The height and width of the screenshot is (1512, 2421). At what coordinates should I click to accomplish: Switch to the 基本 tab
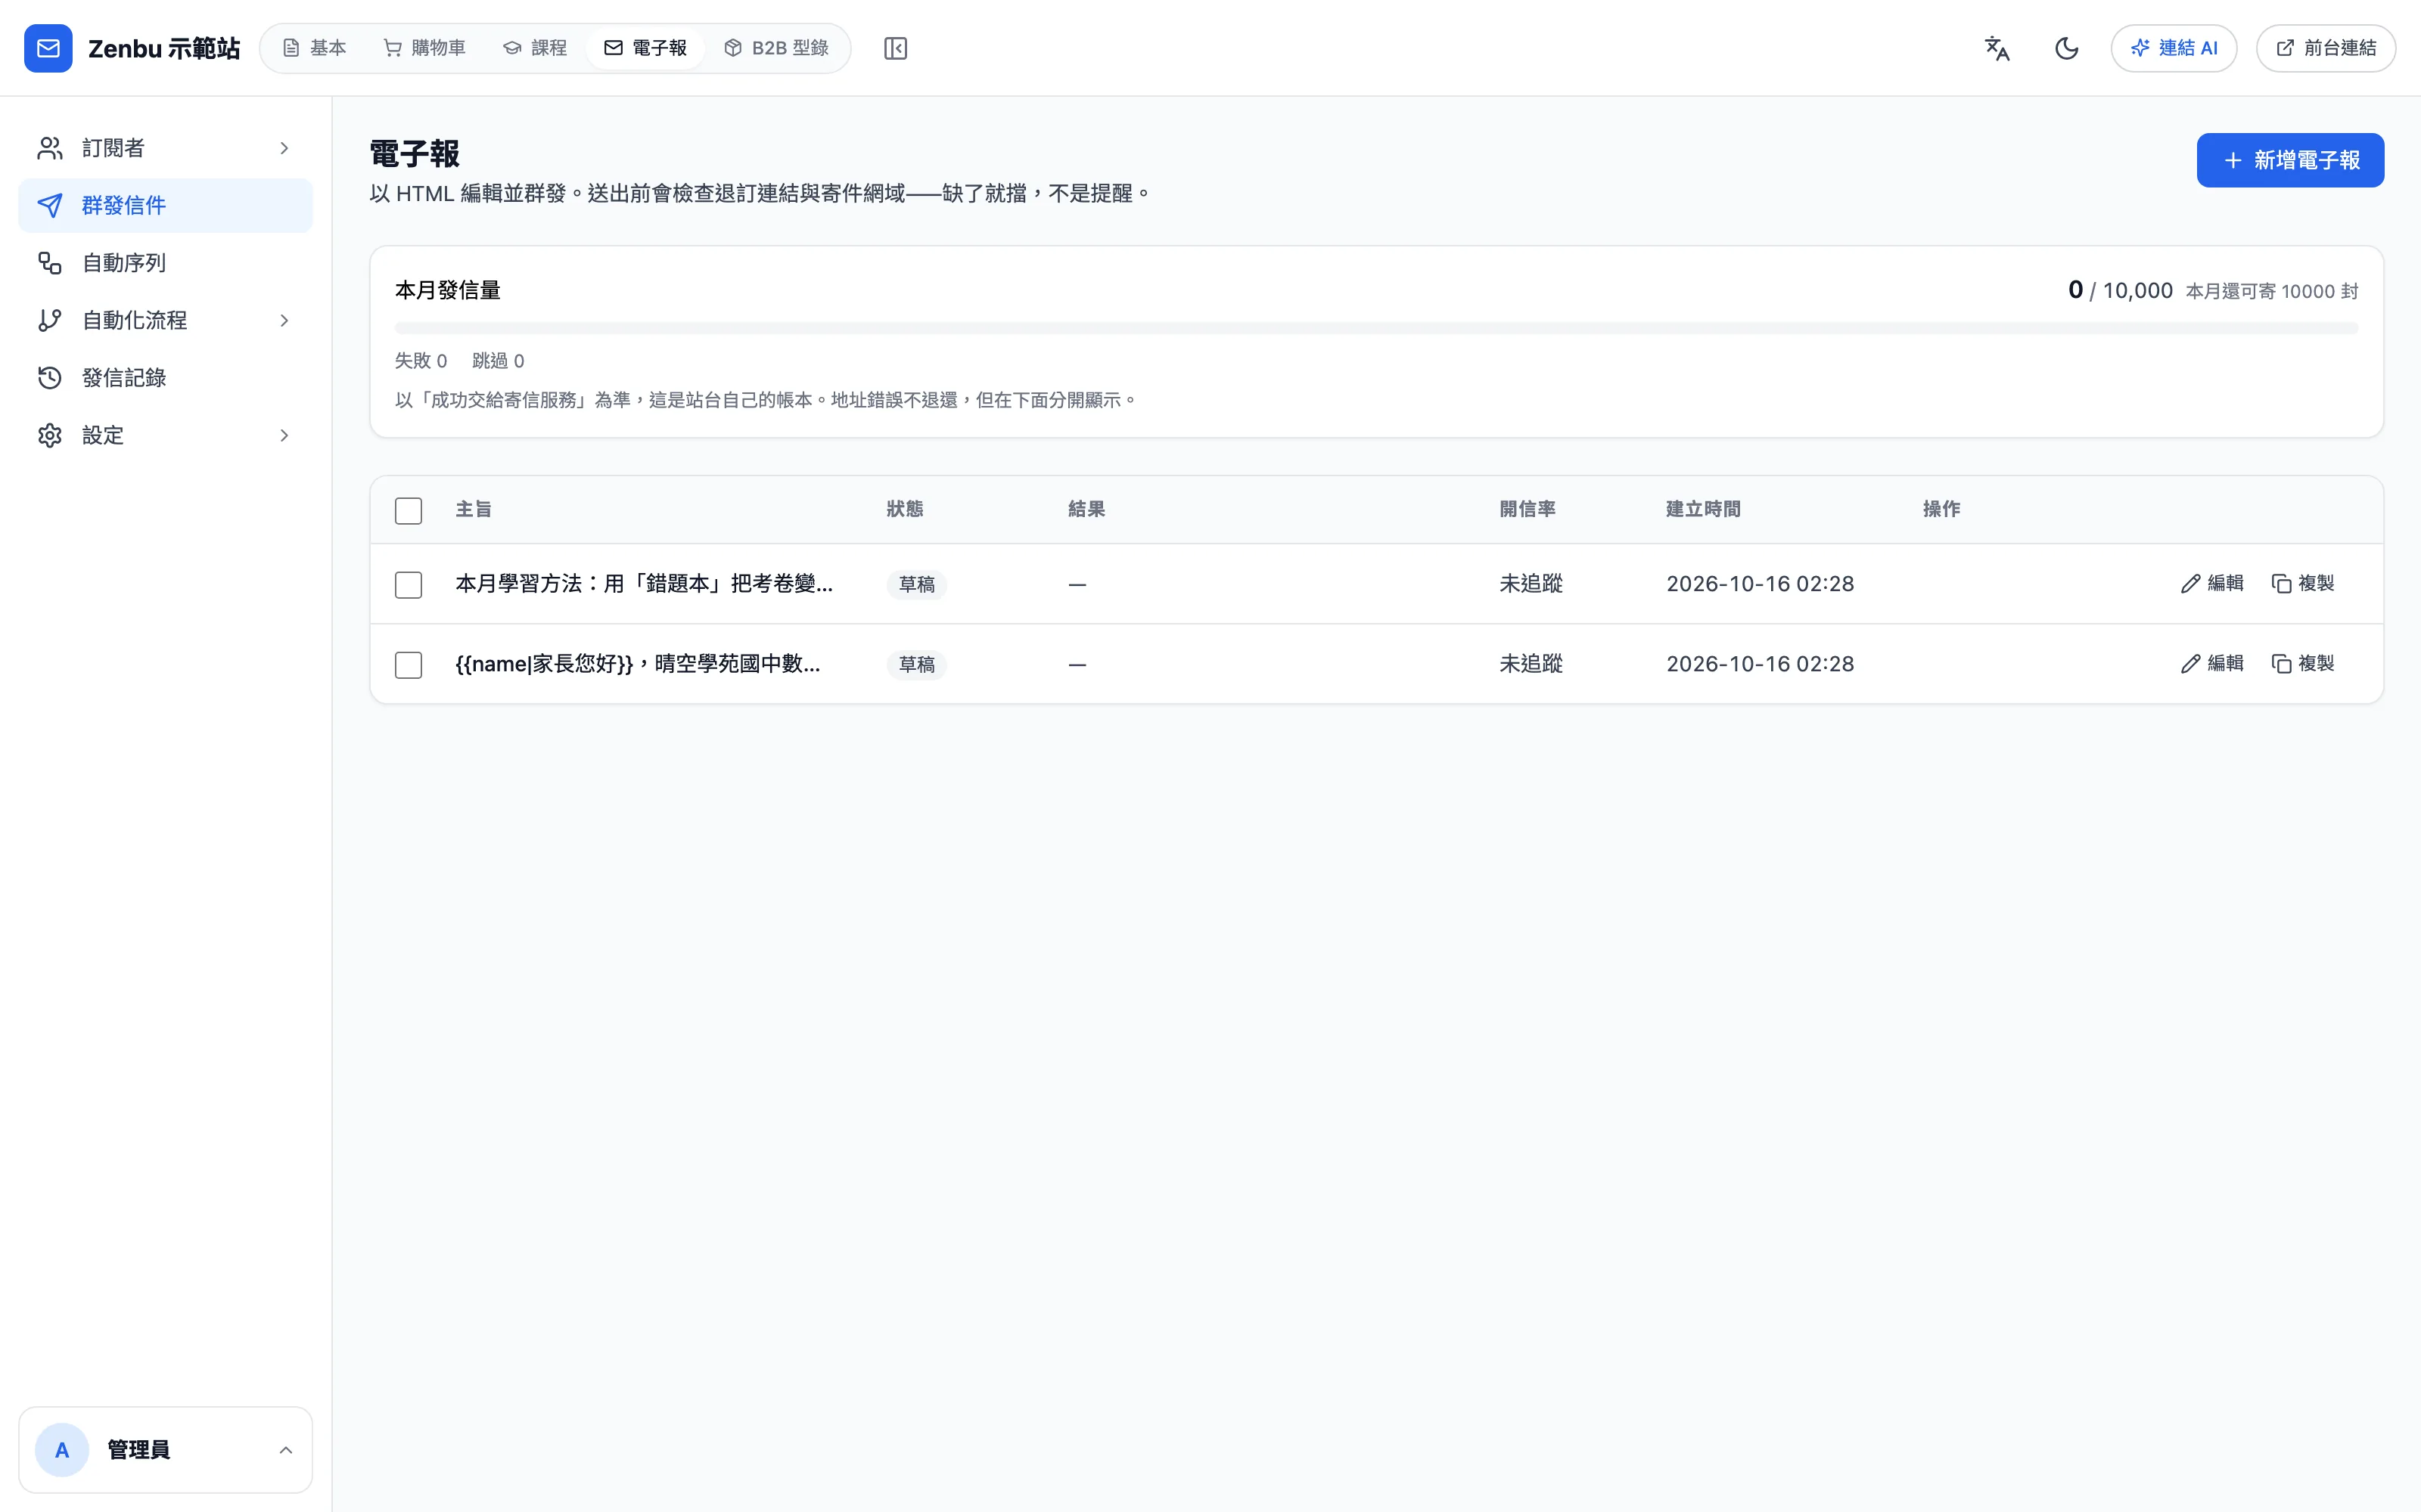[314, 48]
